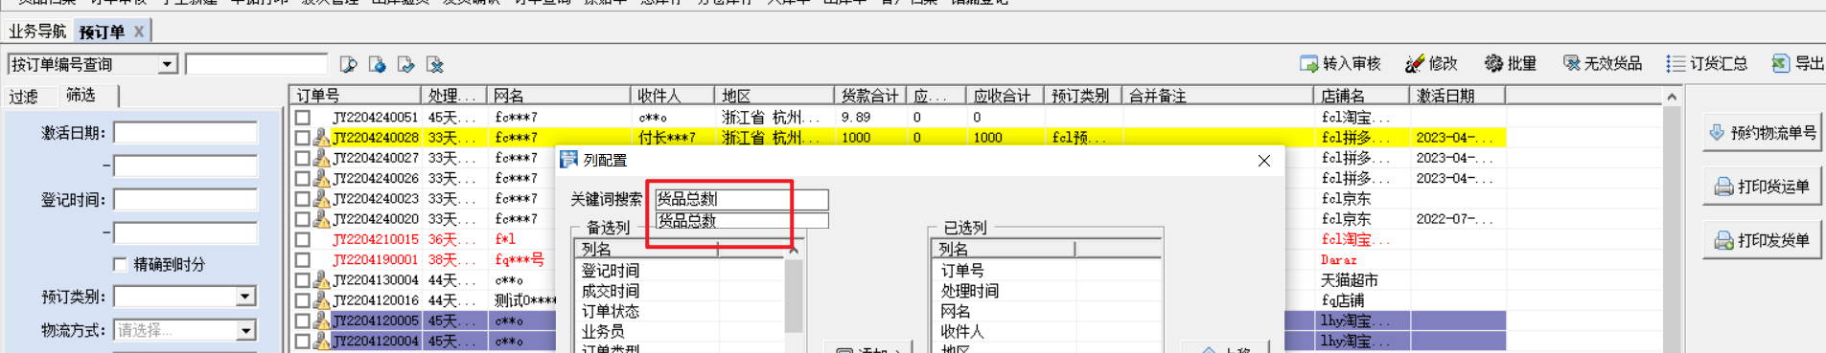Viewport: 1826px width, 353px height.
Task: Select the 过滤 tab
Action: (24, 96)
